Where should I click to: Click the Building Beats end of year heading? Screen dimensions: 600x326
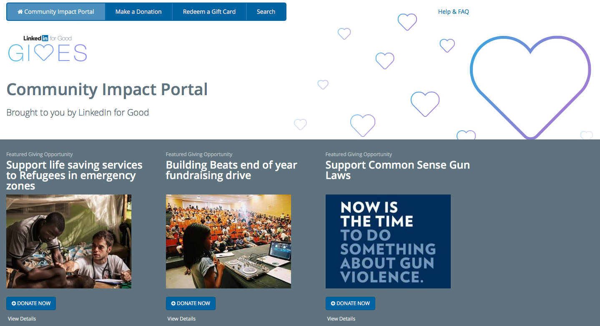click(231, 170)
